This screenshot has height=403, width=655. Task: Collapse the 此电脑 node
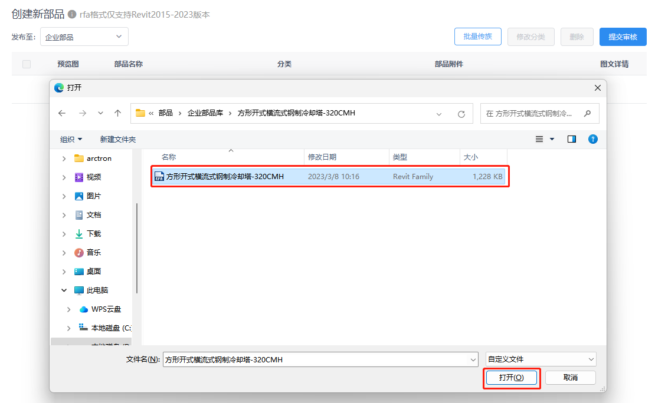coord(64,290)
